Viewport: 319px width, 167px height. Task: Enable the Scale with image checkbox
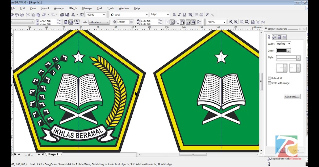(269, 83)
